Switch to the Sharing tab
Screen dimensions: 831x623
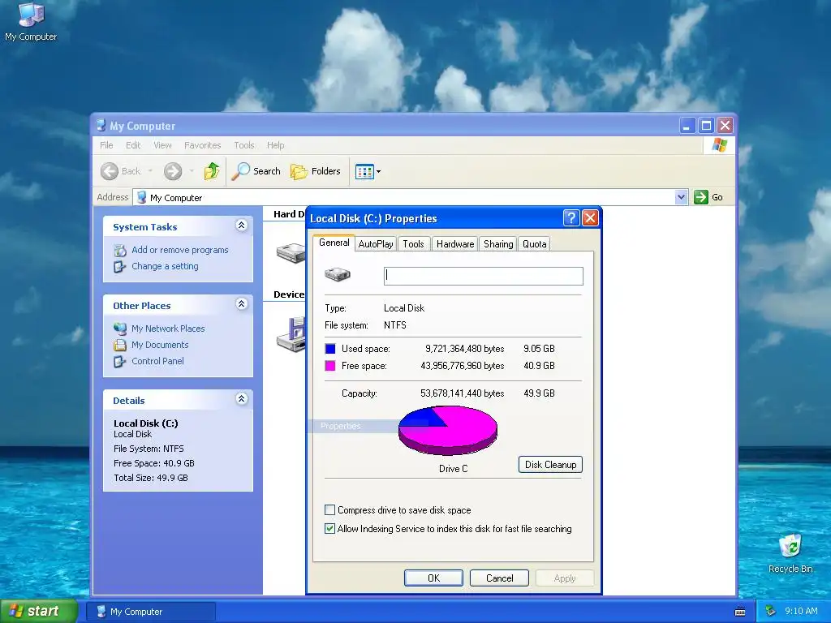point(498,243)
